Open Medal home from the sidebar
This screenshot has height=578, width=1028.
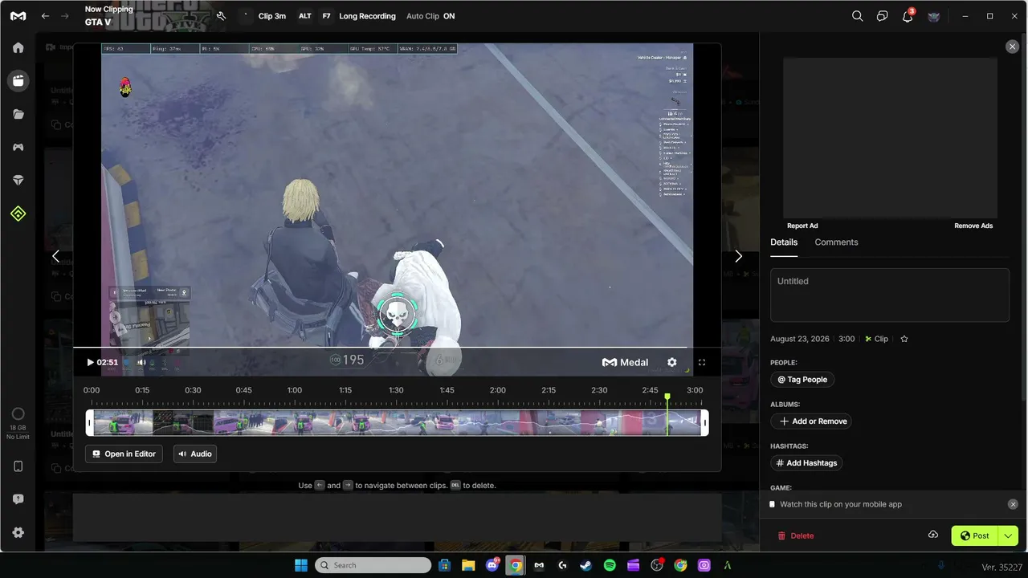tap(18, 47)
